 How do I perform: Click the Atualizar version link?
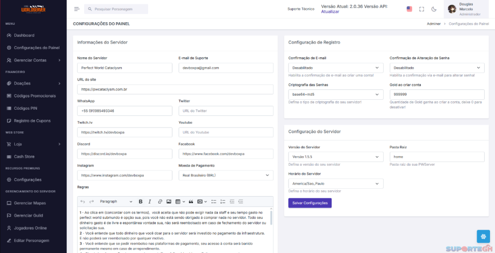(x=330, y=12)
